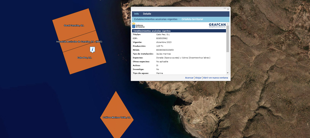The image size is (310, 138).
Task: Click the Acercar link
Action: pos(189,78)
